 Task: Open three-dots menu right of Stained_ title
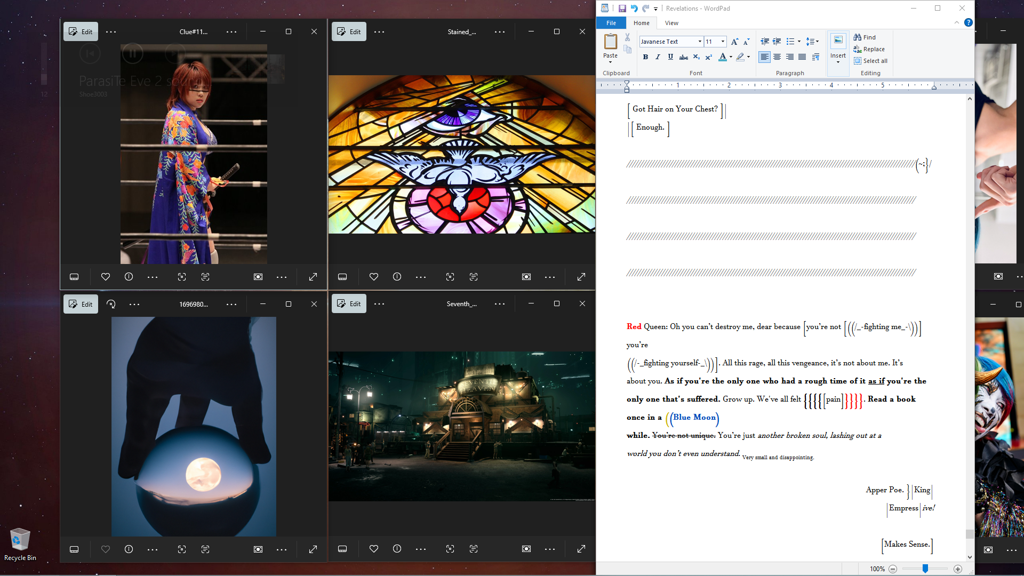tap(500, 32)
